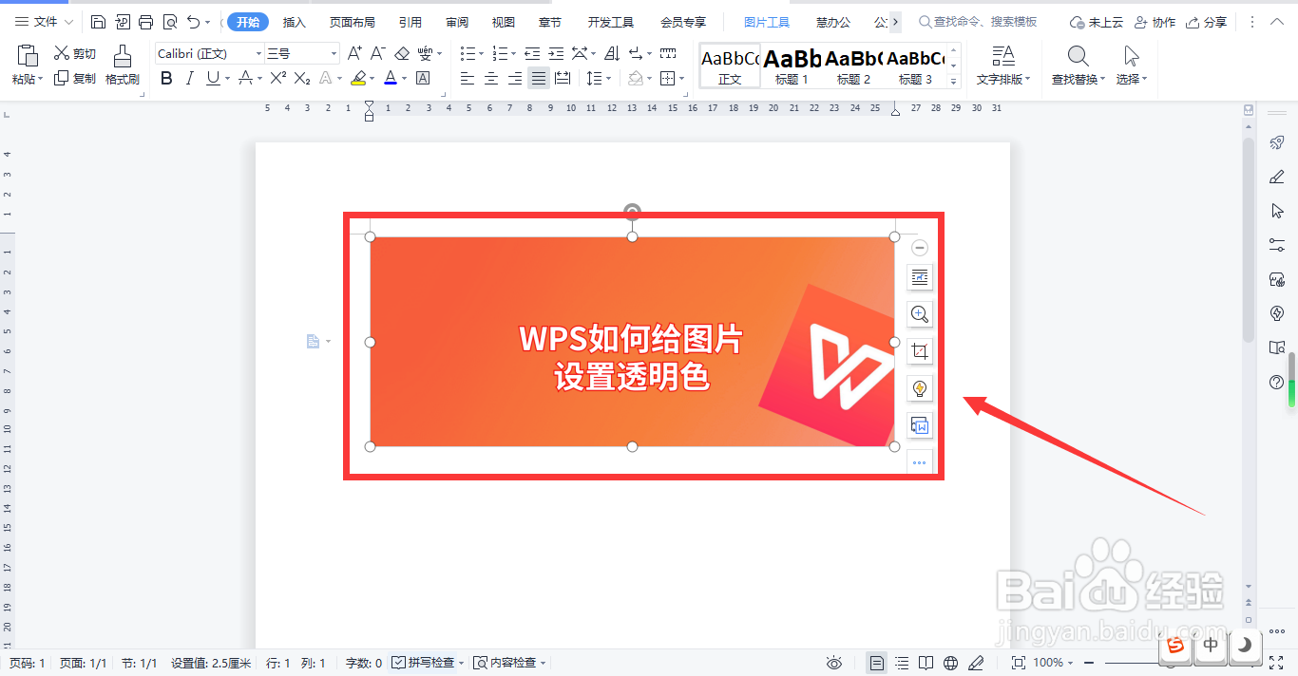Apply Subscript (X₂) formatting

(x=302, y=78)
